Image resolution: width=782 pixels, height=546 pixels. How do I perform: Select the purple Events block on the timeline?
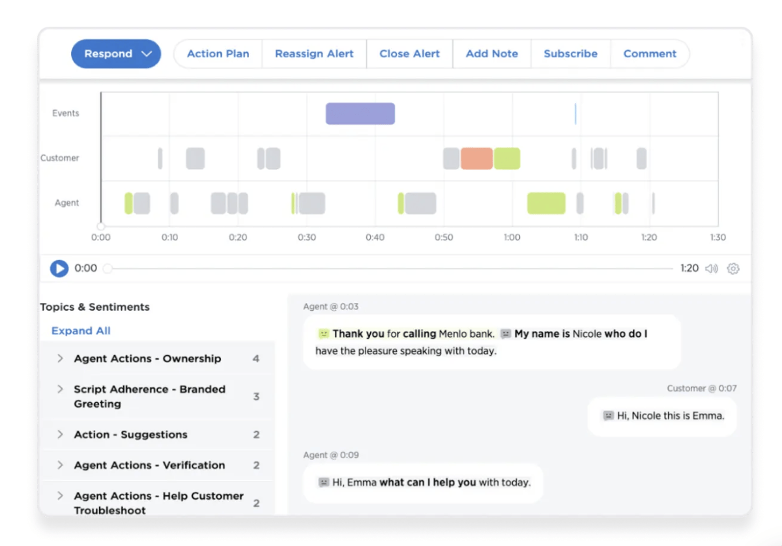(x=360, y=113)
